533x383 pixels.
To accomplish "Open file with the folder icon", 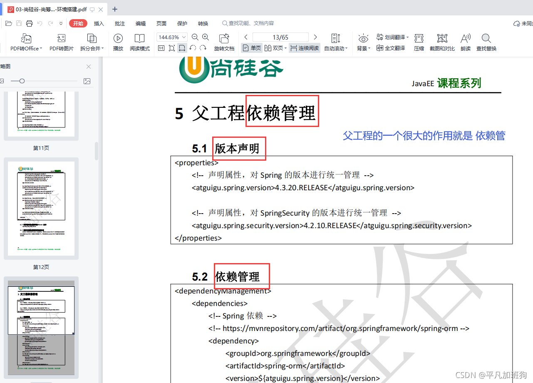I will click(x=9, y=23).
